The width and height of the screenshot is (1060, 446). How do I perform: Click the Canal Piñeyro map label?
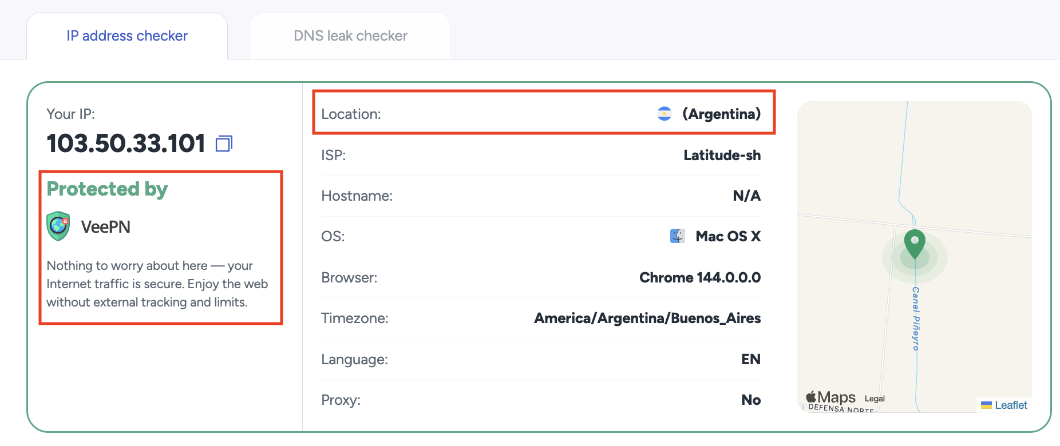[916, 318]
